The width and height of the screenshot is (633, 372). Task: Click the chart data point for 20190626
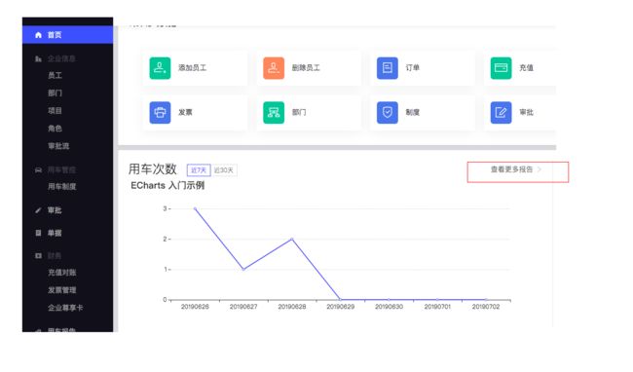click(195, 208)
